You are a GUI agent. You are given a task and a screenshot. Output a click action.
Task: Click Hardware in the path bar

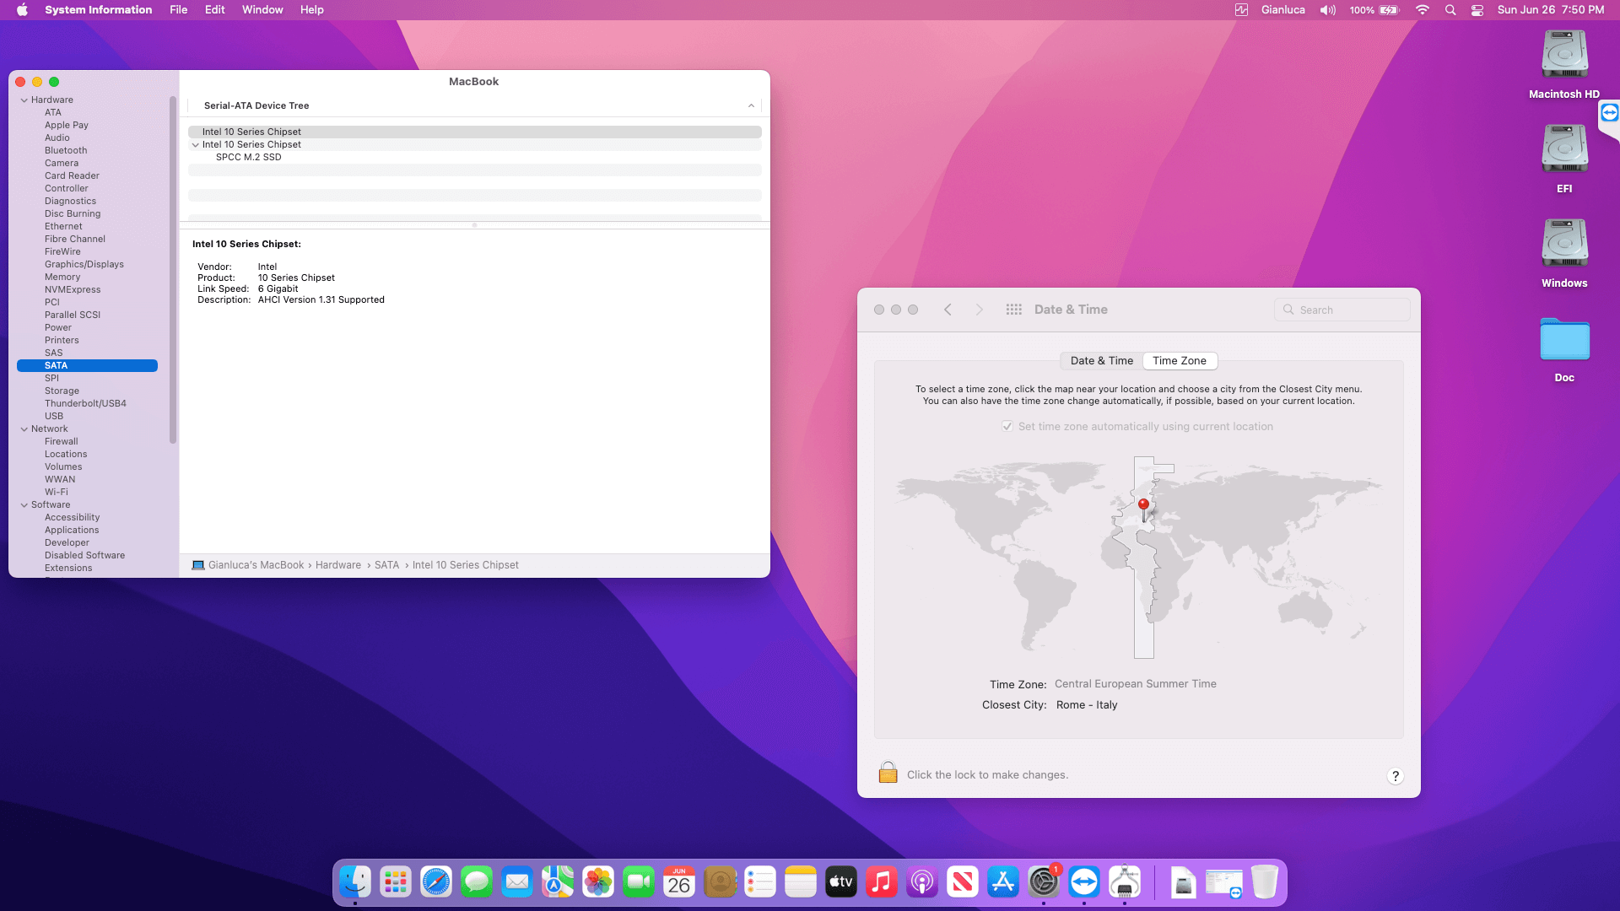click(x=338, y=565)
